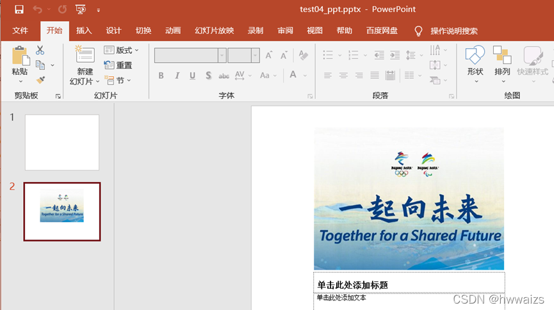Toggle numbered list
Viewport: 554px width, 310px height.
[x=353, y=55]
